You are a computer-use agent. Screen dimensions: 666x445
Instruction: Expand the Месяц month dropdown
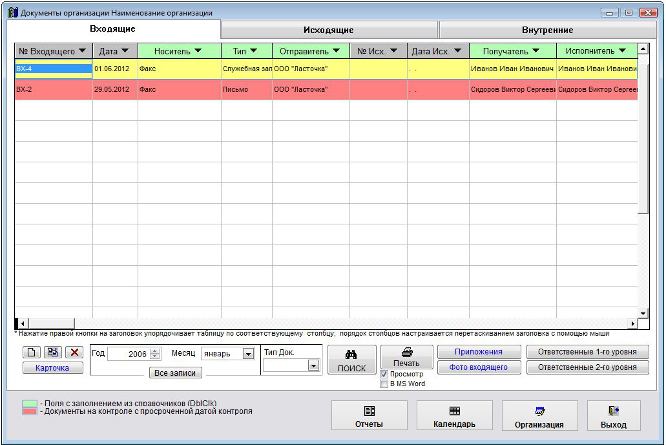coord(248,354)
